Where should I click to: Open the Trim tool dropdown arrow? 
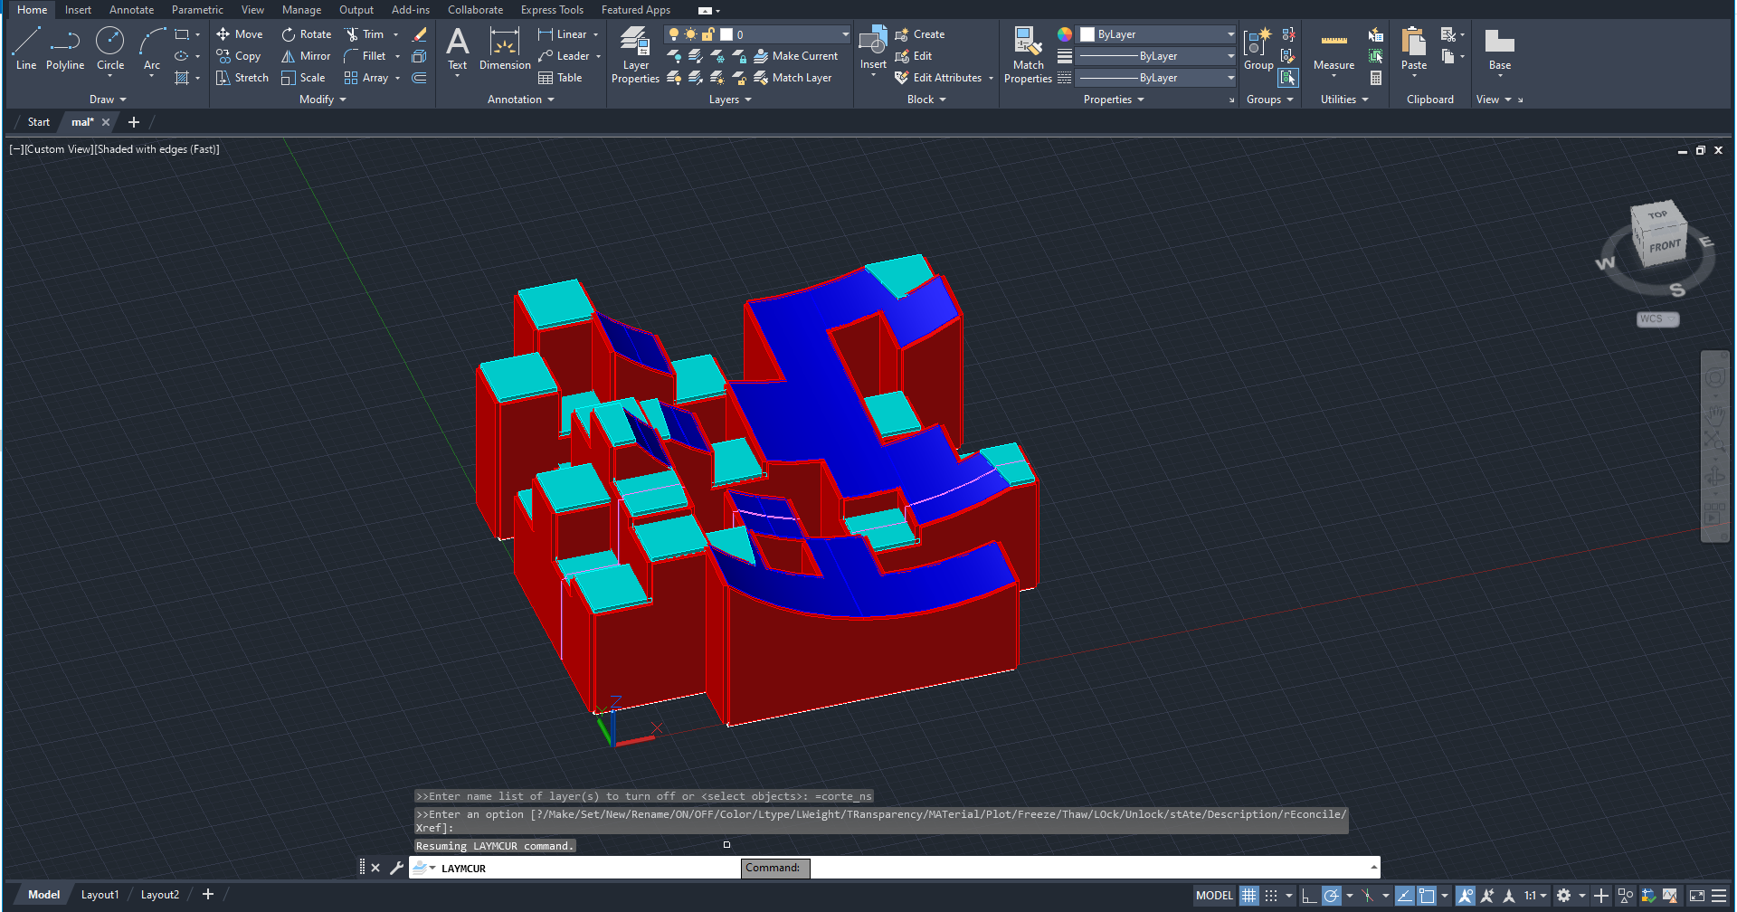click(x=395, y=34)
